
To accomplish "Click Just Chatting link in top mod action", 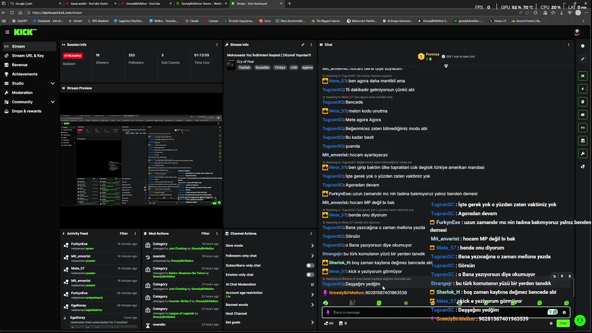I will [x=178, y=248].
